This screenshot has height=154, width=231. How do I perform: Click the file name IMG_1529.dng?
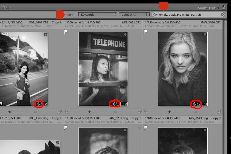tap(38, 118)
